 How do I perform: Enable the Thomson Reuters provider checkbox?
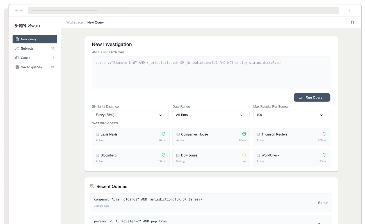[x=258, y=134]
